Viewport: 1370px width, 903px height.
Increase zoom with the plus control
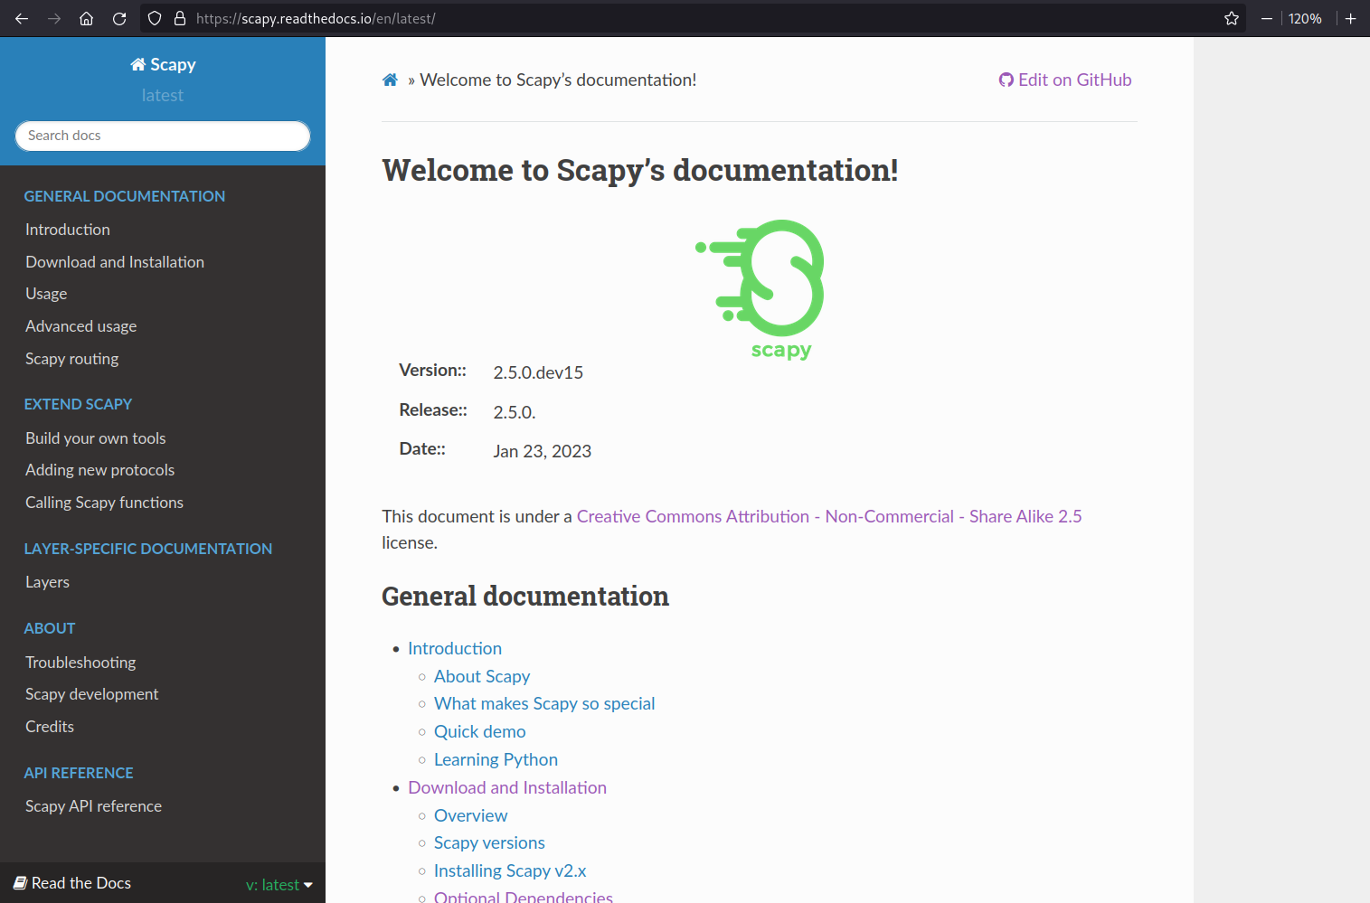(x=1350, y=18)
